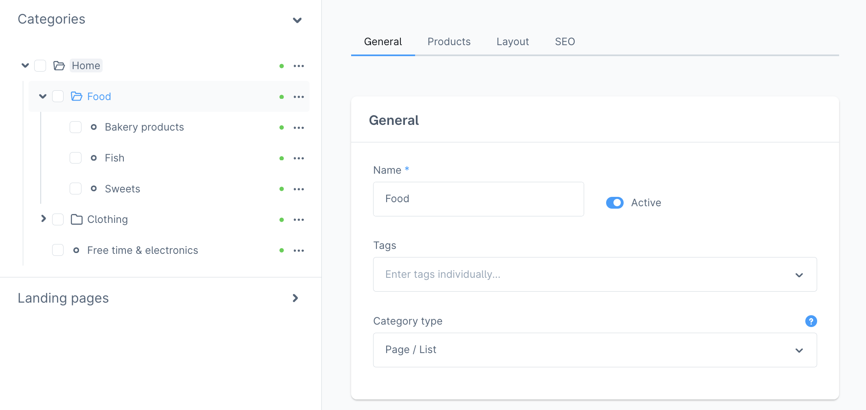Open the Home category context menu dots
This screenshot has height=410, width=866.
pos(299,66)
